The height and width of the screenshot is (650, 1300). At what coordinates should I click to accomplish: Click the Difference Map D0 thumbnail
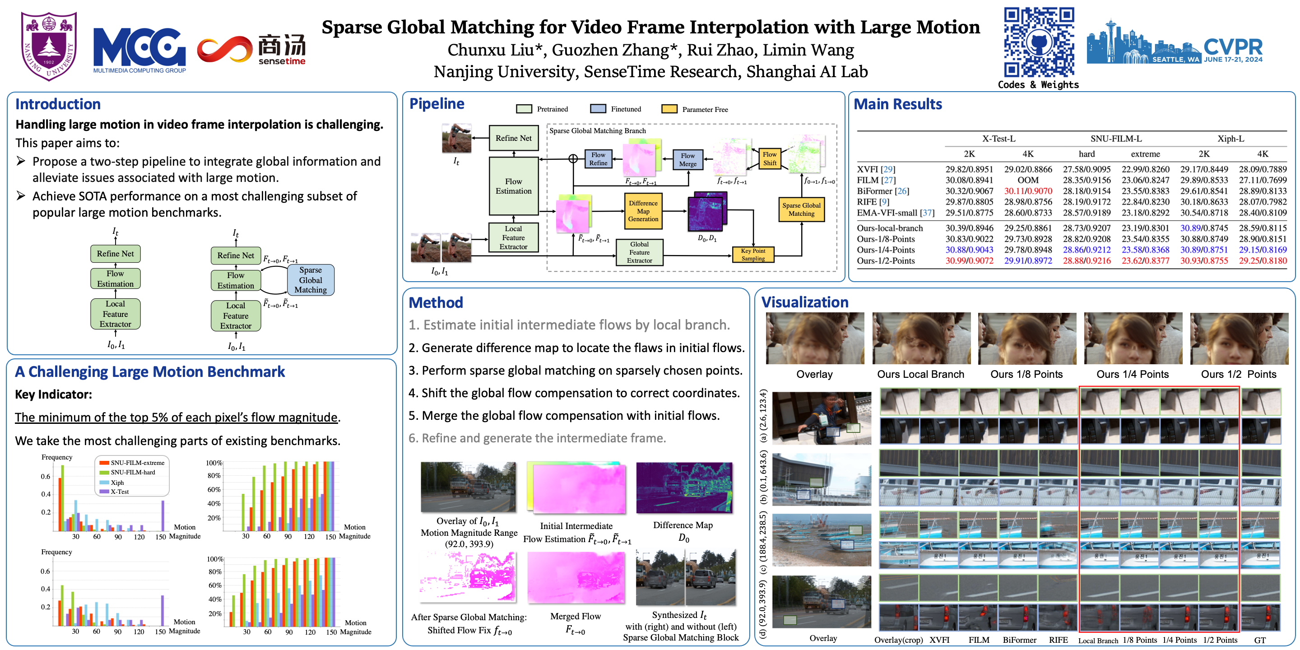tap(684, 487)
